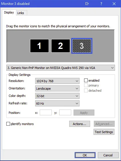Toggle the identify monitors checkbox
The height and width of the screenshot is (161, 121).
coord(8,124)
